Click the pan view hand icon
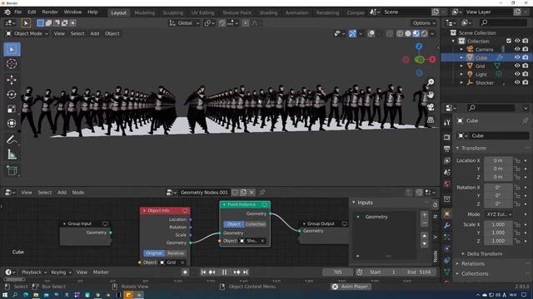 [x=431, y=95]
